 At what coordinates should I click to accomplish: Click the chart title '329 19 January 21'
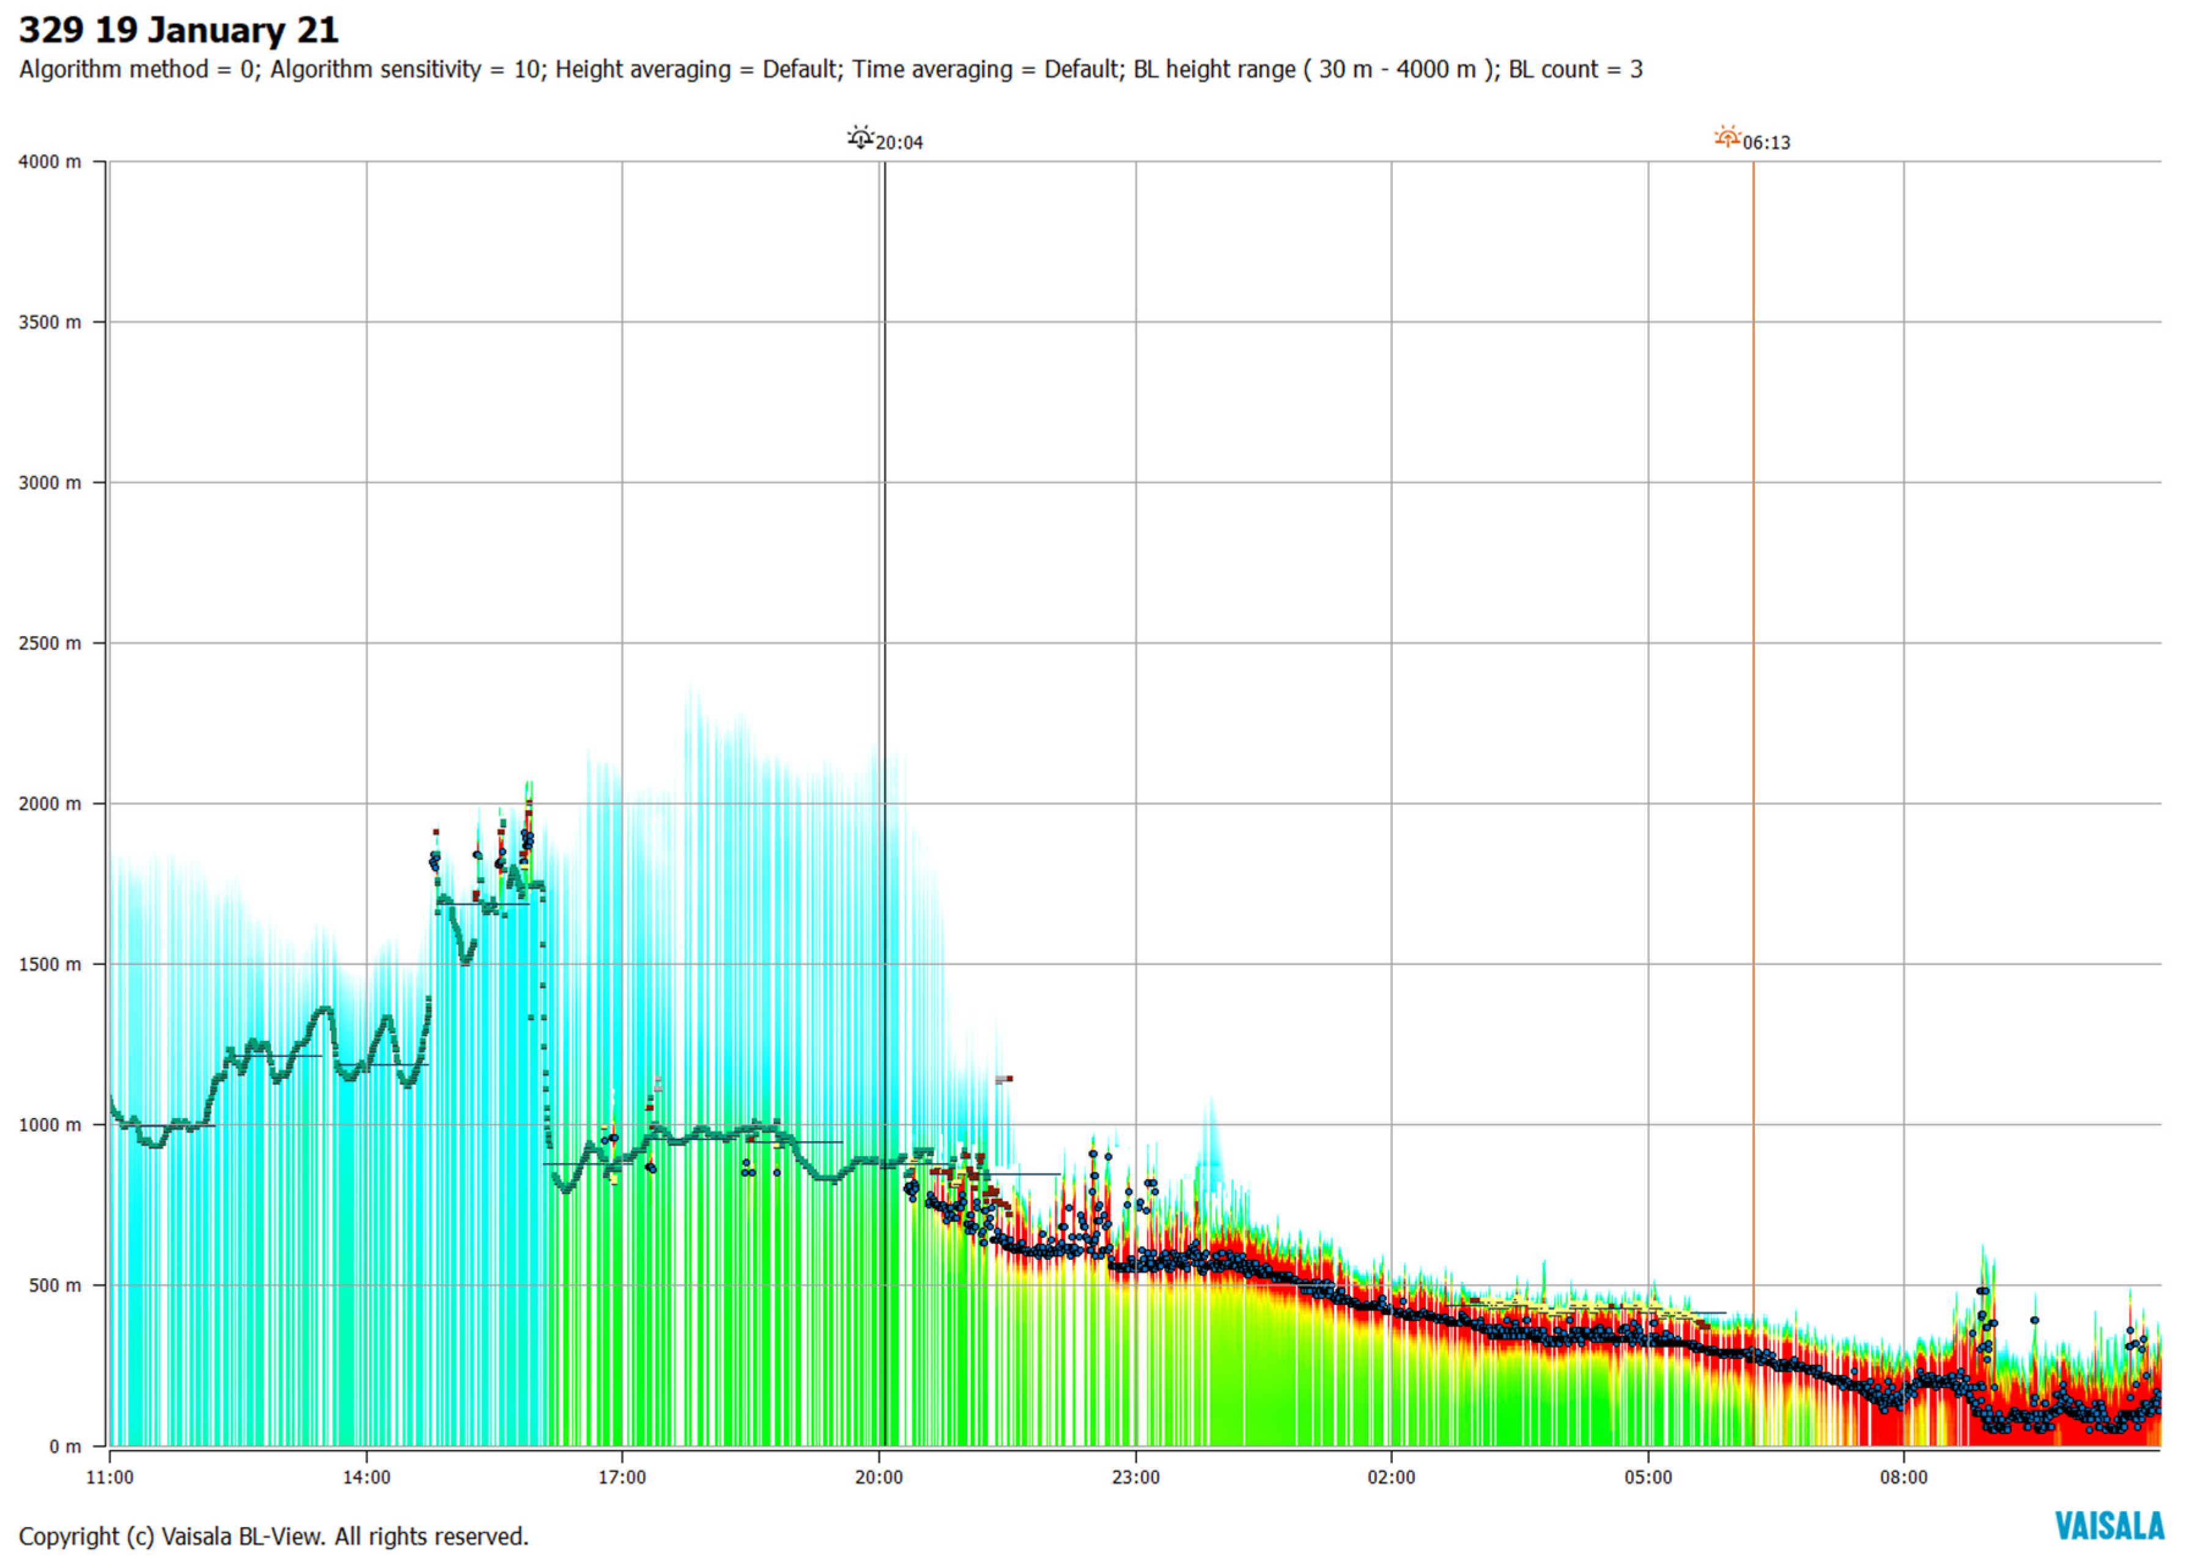point(179,31)
